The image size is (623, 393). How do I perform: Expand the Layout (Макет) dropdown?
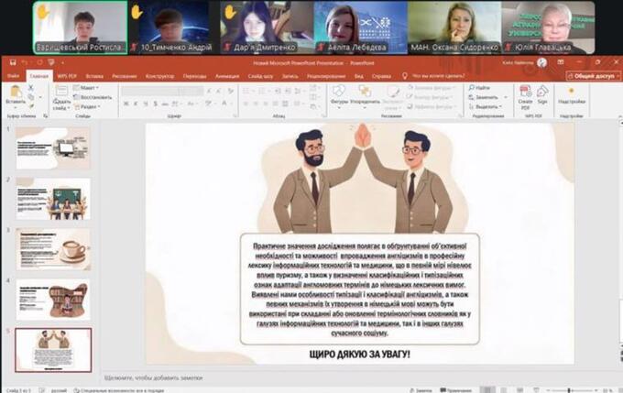(88, 87)
